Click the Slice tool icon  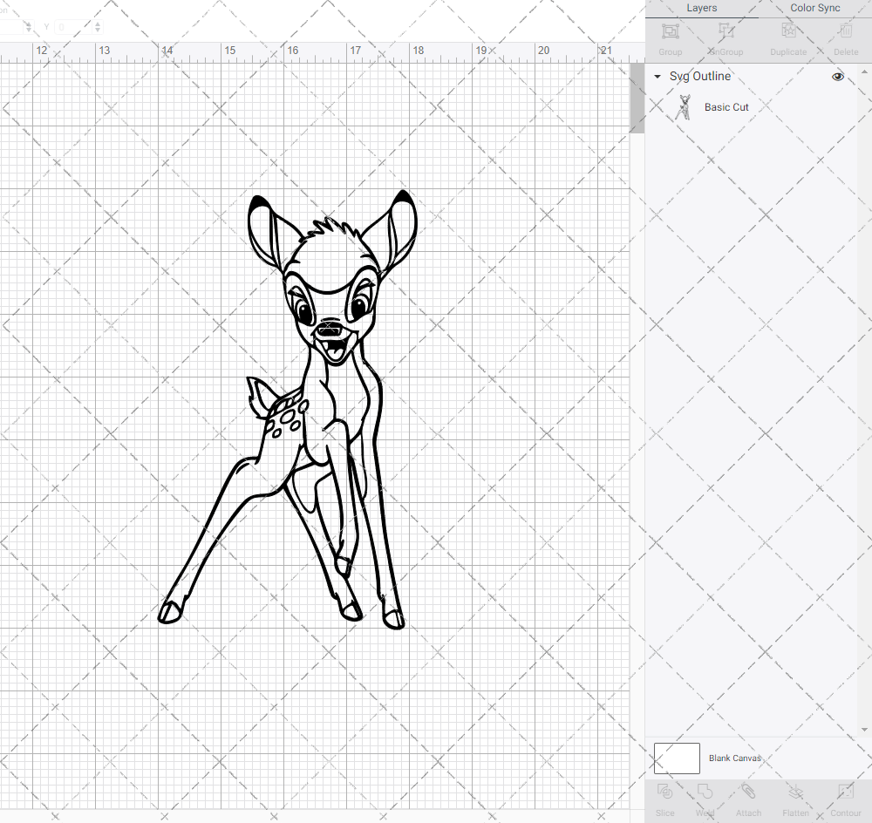pos(664,792)
